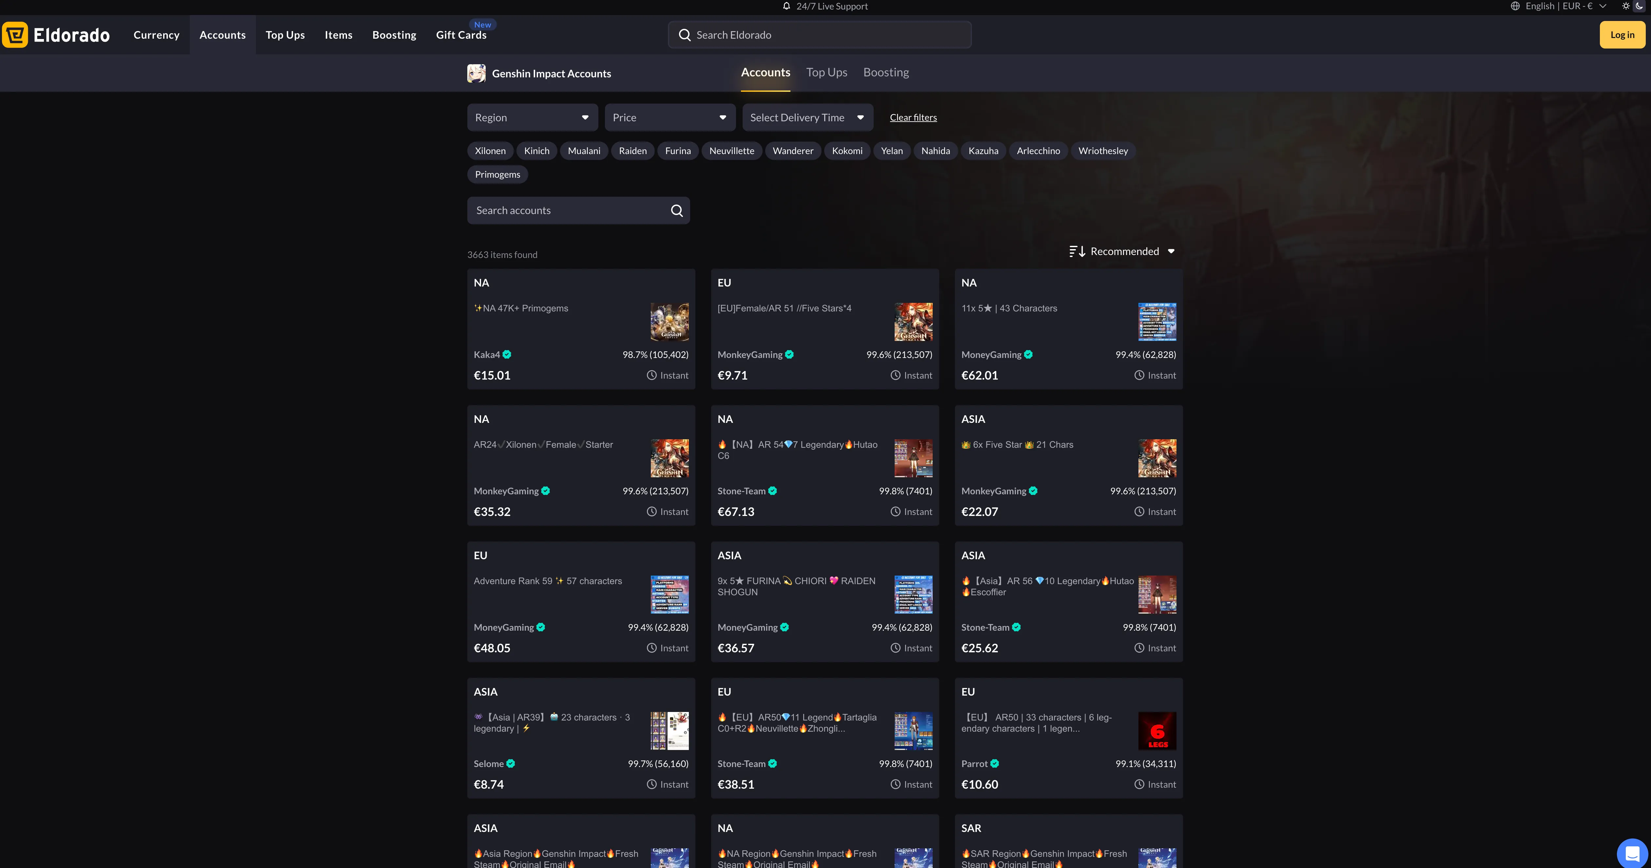Image resolution: width=1651 pixels, height=868 pixels.
Task: Click the Eldorado logo icon
Action: pyautogui.click(x=15, y=35)
